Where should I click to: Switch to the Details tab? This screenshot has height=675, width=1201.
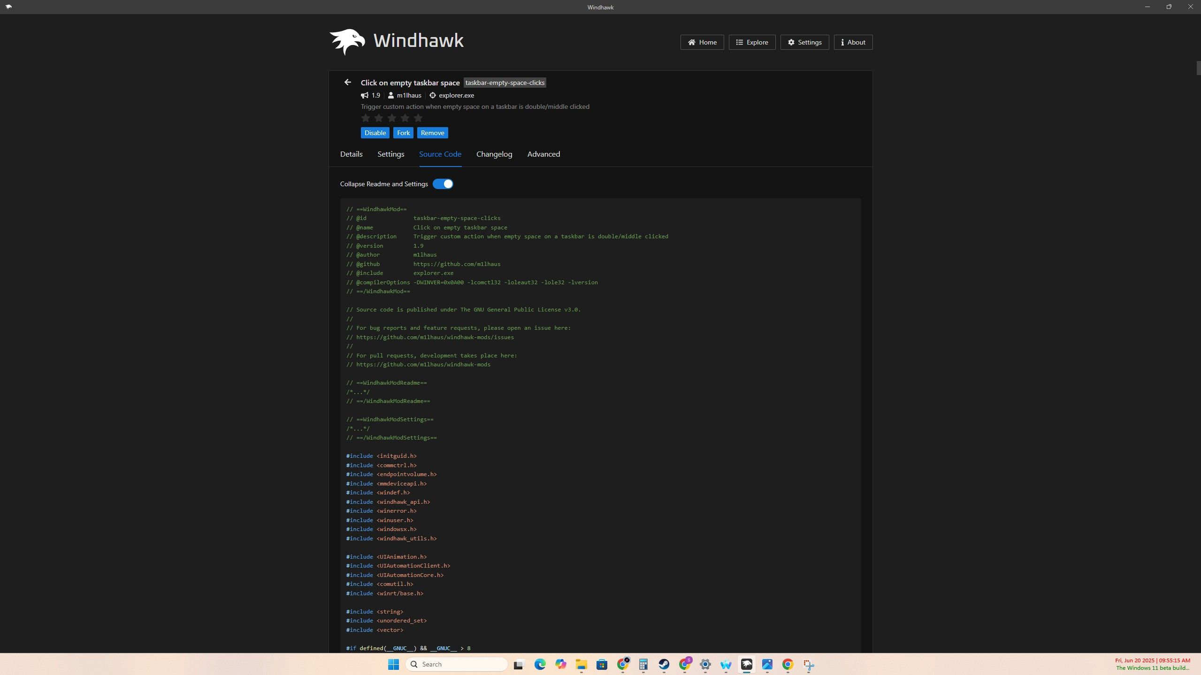[351, 154]
